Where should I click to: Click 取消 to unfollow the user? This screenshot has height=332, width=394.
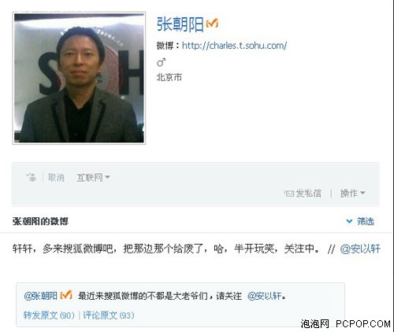(56, 178)
